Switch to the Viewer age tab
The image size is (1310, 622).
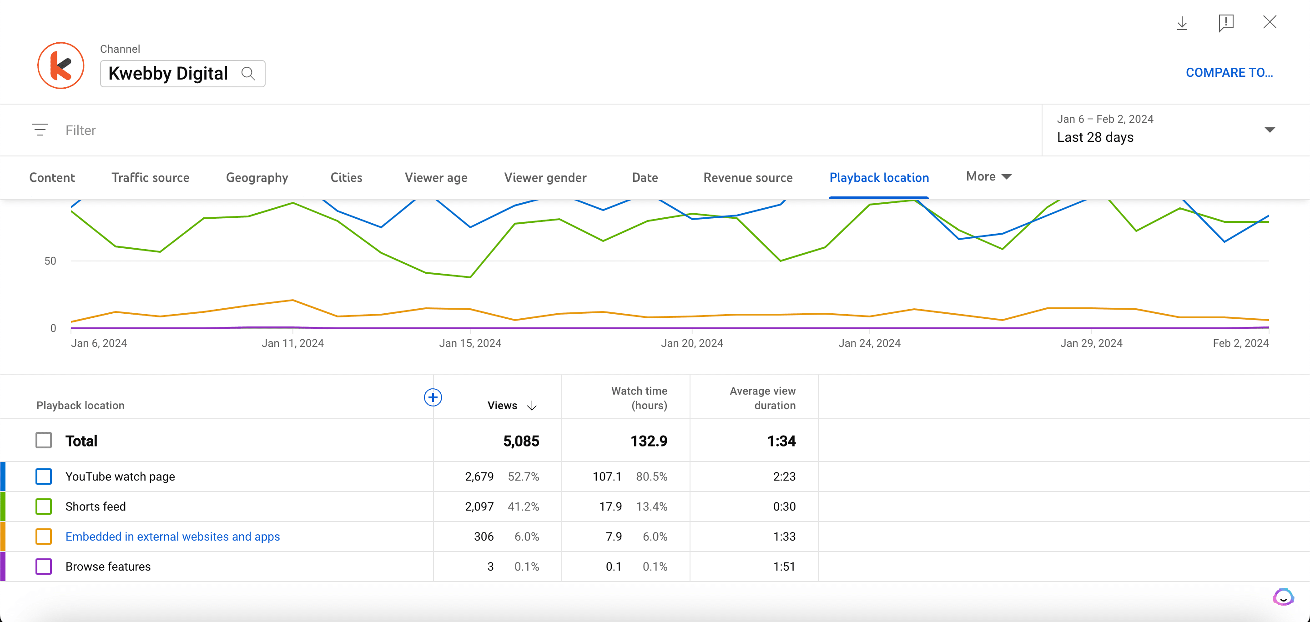point(436,177)
